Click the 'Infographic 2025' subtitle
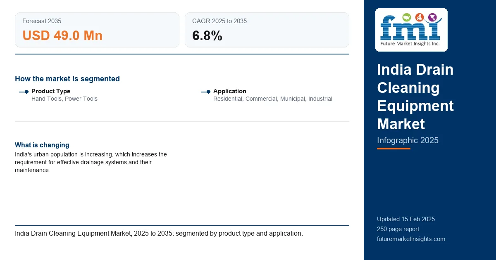The width and height of the screenshot is (496, 260). click(408, 140)
